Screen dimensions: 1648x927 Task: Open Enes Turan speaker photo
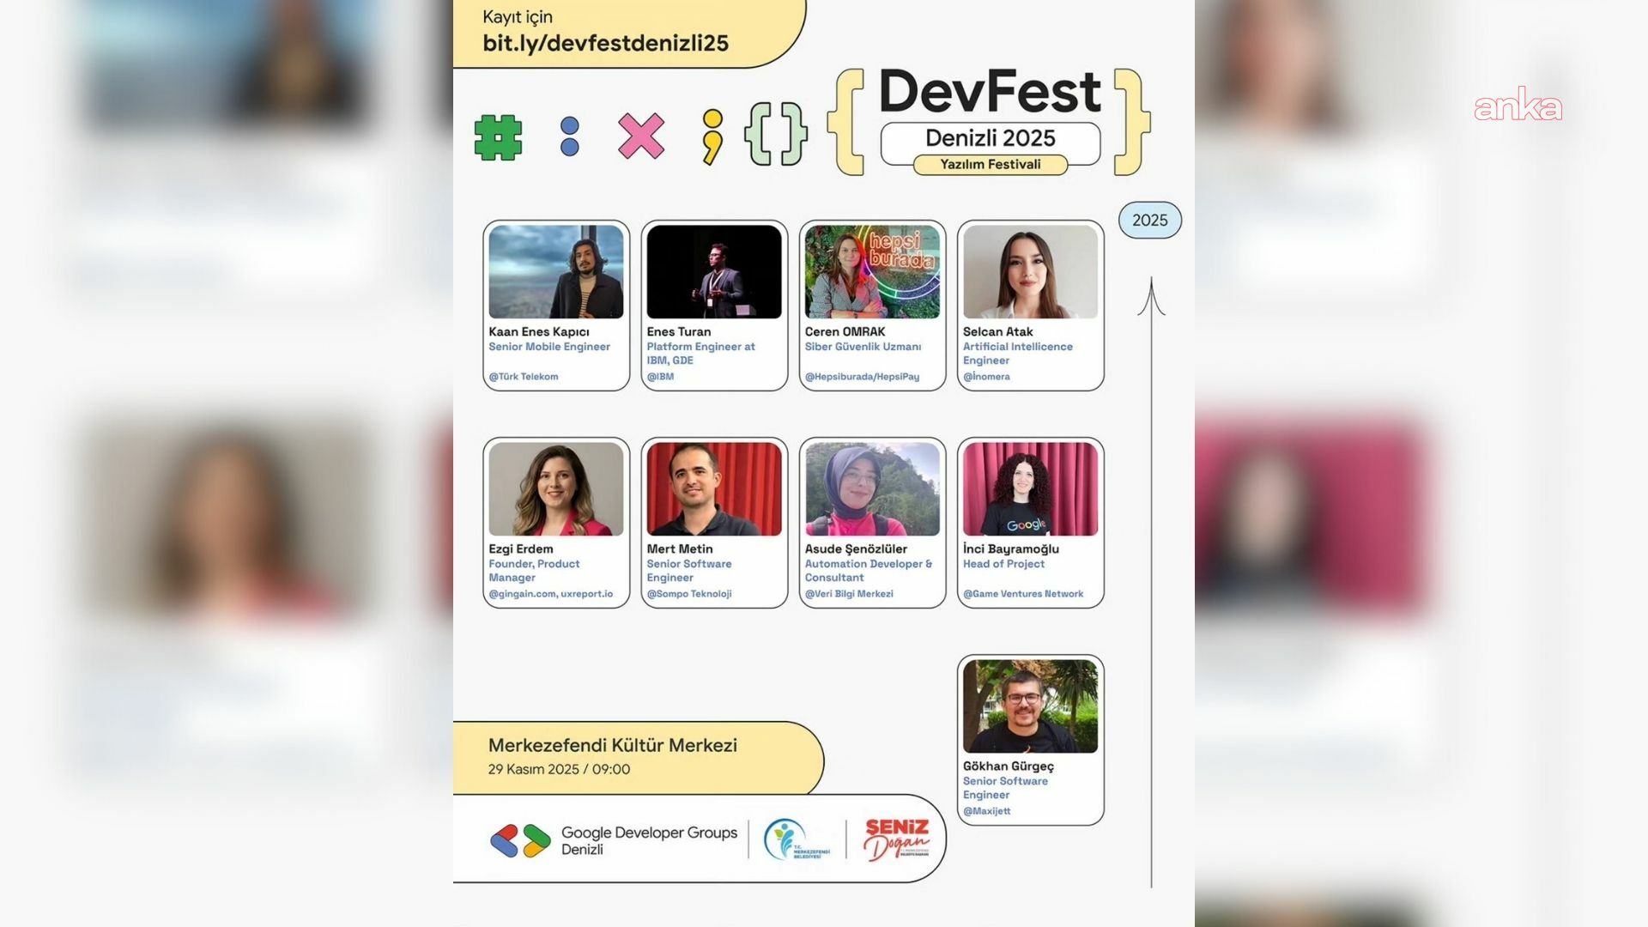click(x=714, y=272)
